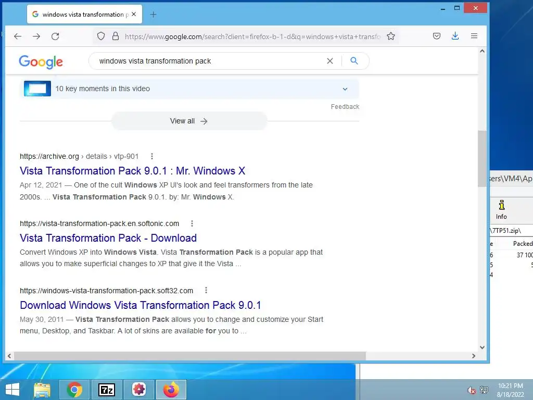Open Firefox application menu
The height and width of the screenshot is (400, 533).
(x=474, y=36)
